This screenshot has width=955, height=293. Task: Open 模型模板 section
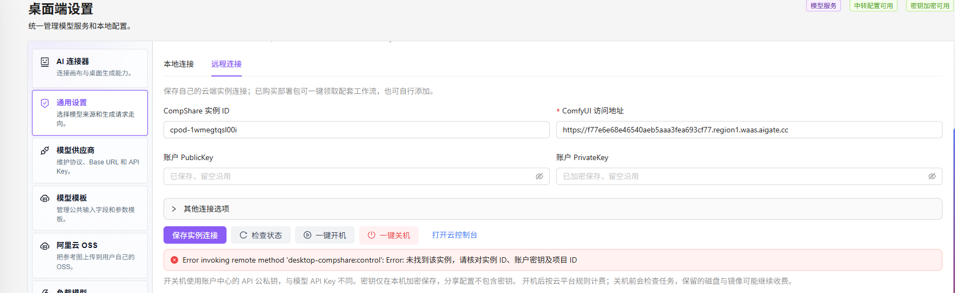coord(90,208)
